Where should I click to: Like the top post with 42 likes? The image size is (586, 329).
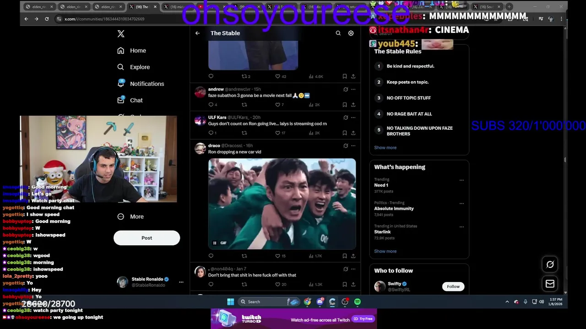[x=277, y=76]
